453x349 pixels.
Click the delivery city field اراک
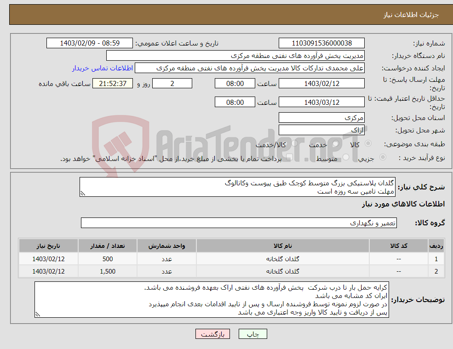[x=321, y=130]
